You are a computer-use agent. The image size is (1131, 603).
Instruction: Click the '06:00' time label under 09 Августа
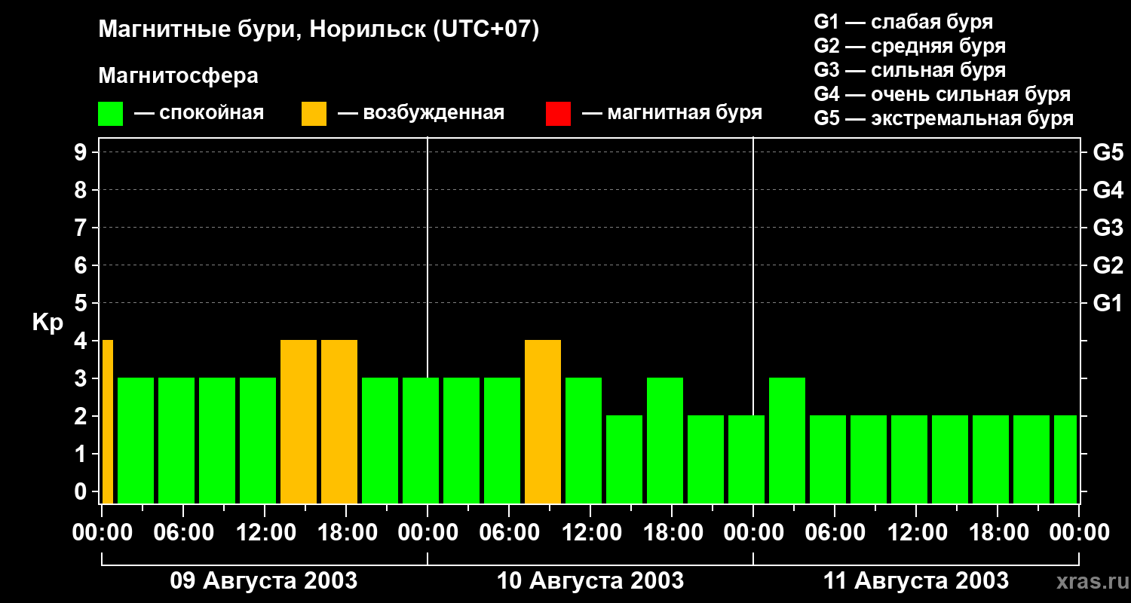[183, 533]
